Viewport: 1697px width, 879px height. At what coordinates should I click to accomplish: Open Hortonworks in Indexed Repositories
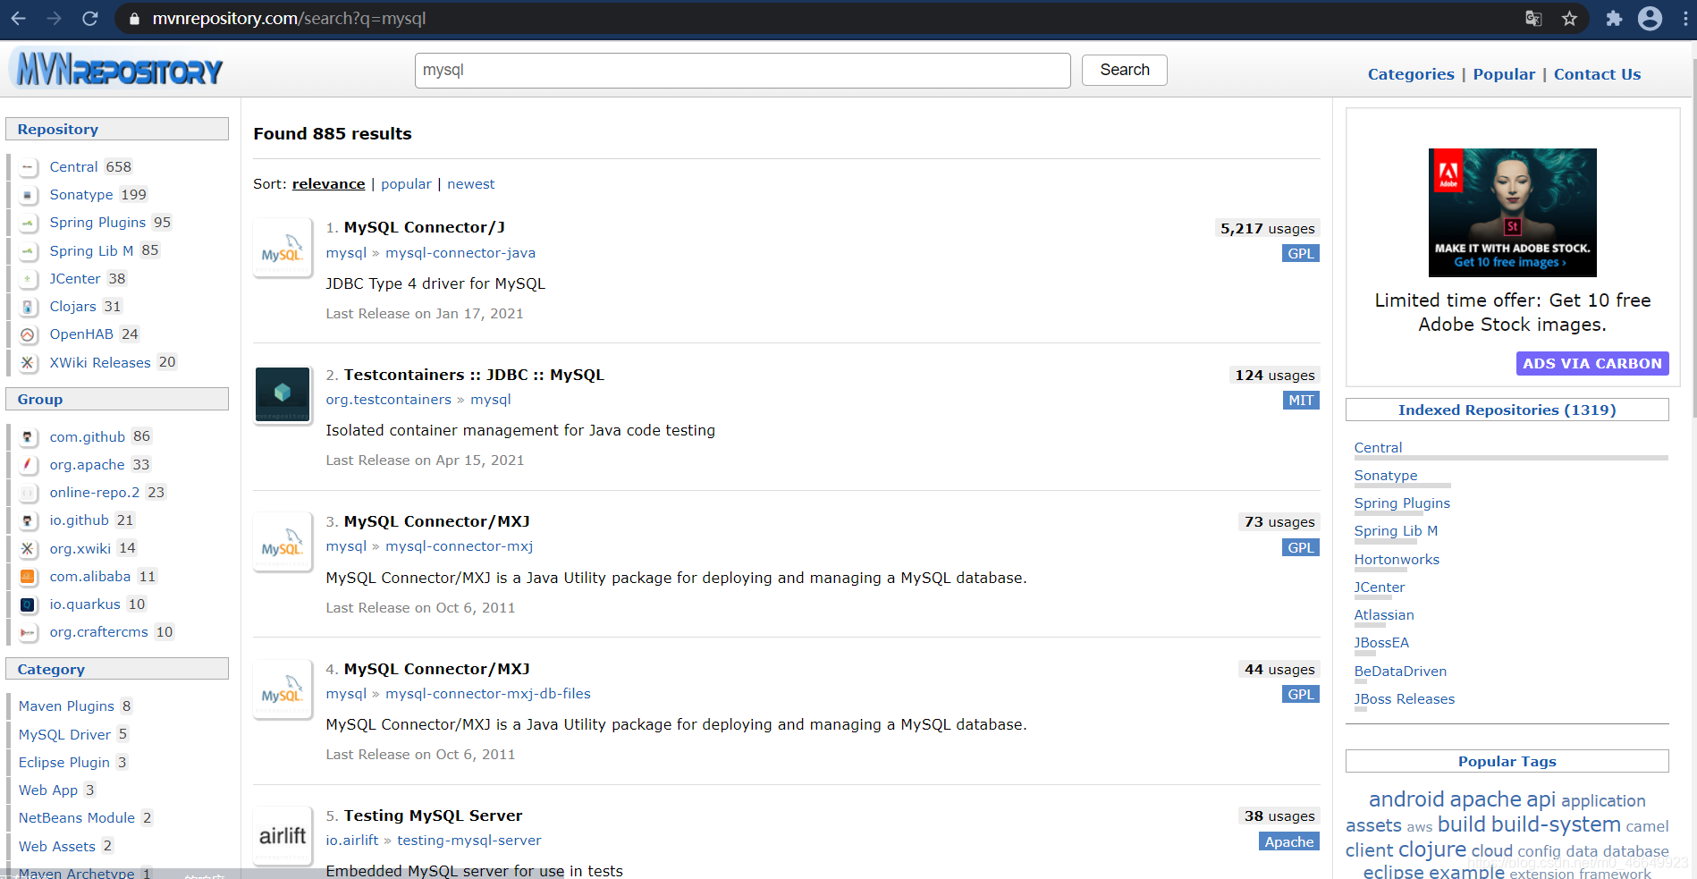pyautogui.click(x=1397, y=560)
